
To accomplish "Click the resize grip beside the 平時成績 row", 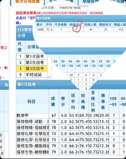I will coord(49,77).
